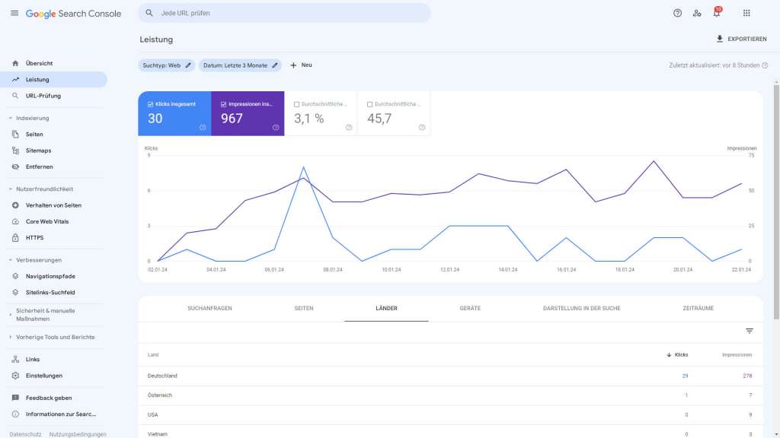Open the Geräte tab
This screenshot has width=780, height=438.
click(470, 308)
